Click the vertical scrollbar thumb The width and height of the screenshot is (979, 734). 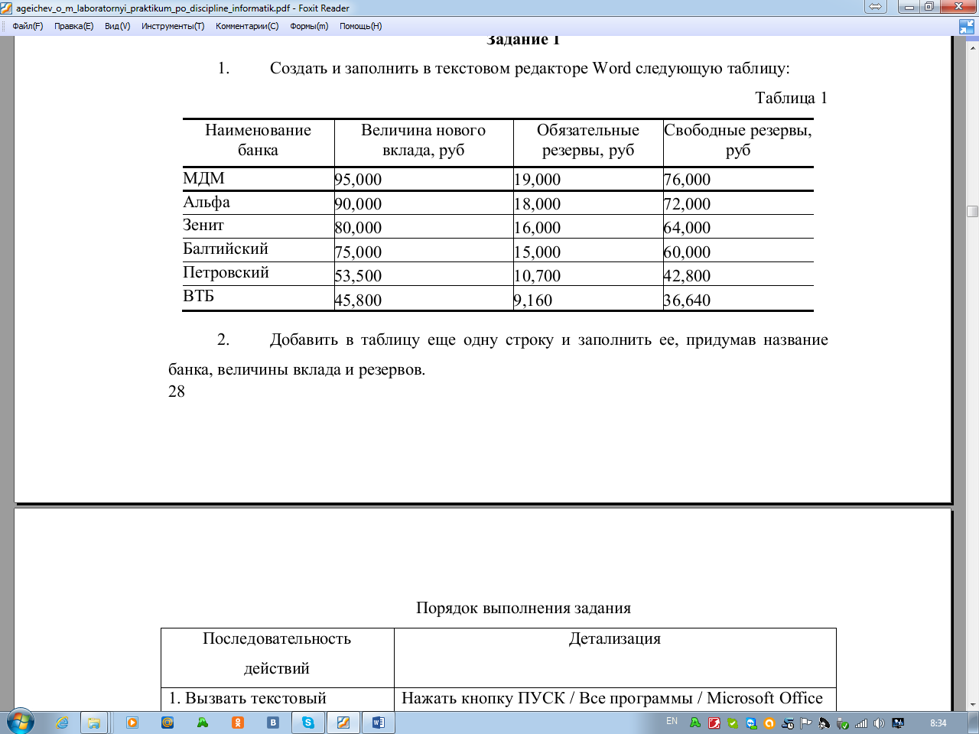click(x=973, y=211)
